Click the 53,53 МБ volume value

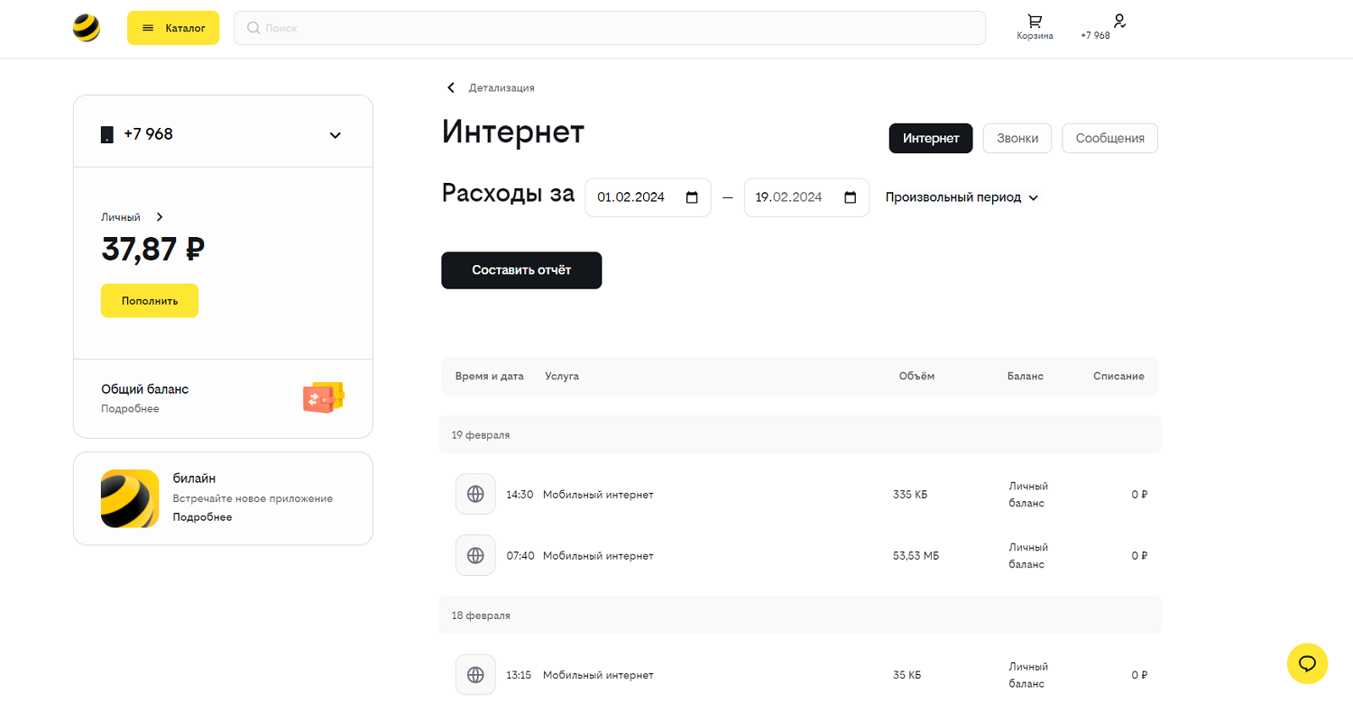tap(916, 556)
